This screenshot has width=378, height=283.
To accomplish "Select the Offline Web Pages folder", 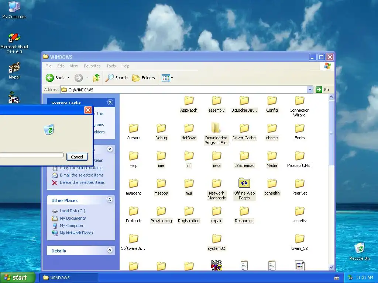I will 244,189.
